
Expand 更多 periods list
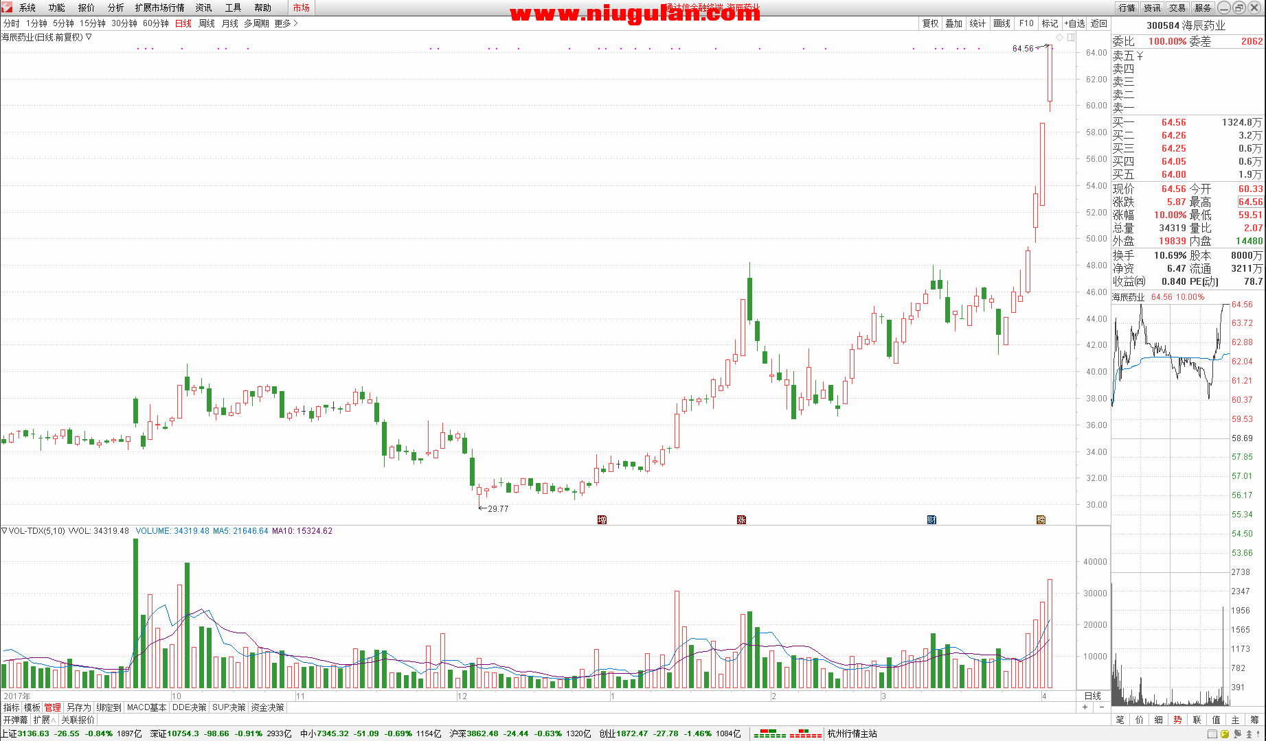tap(286, 23)
